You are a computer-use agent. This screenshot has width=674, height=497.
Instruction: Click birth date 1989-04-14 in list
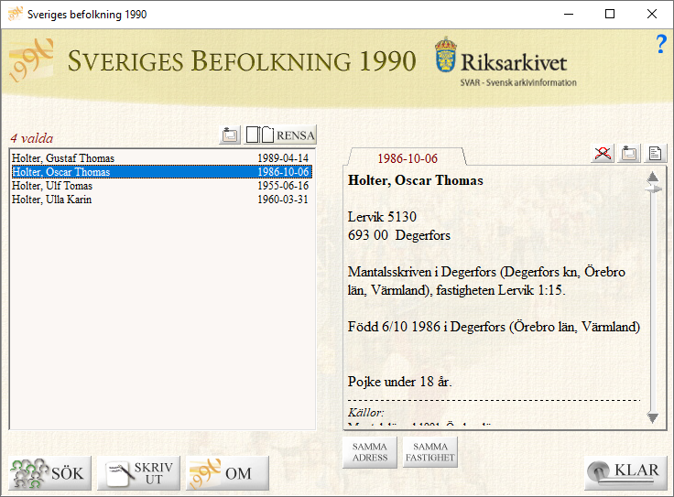pyautogui.click(x=283, y=158)
